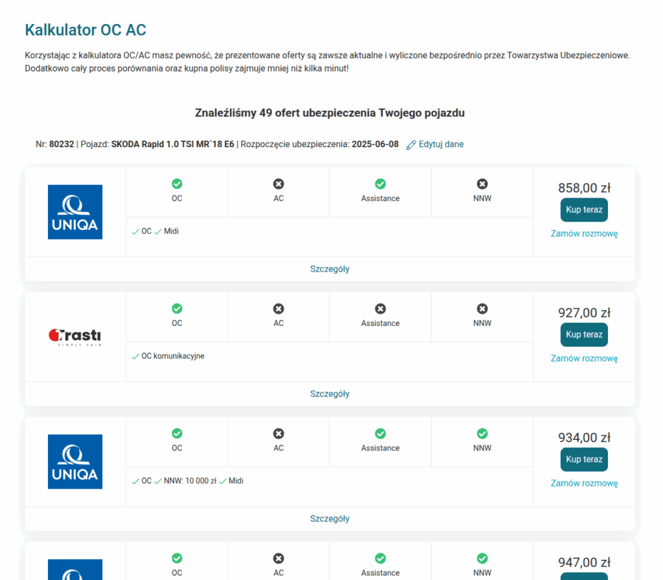Click the UNIQA logo in the 934,00 zł offer

pyautogui.click(x=75, y=461)
